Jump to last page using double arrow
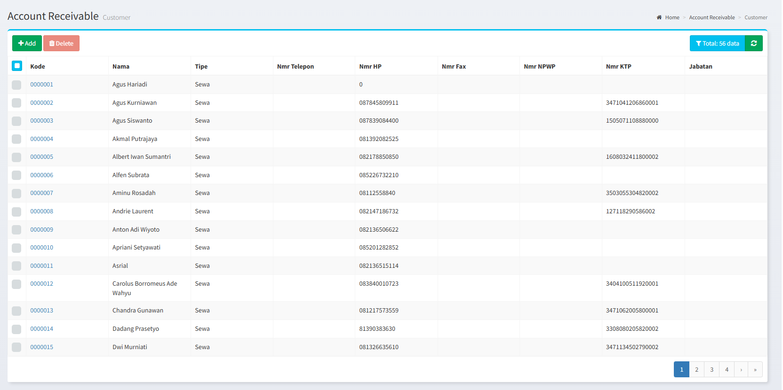This screenshot has height=390, width=783. (755, 369)
